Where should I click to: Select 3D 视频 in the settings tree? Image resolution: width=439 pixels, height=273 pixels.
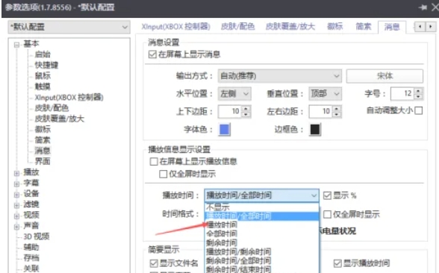tap(37, 236)
